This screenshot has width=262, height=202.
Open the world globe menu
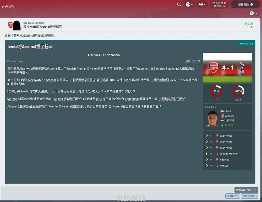point(189,4)
